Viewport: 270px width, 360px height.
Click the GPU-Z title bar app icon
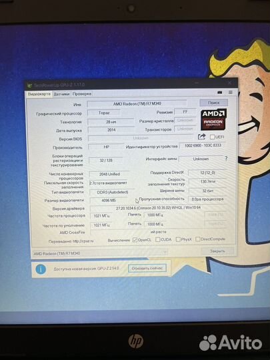29,85
